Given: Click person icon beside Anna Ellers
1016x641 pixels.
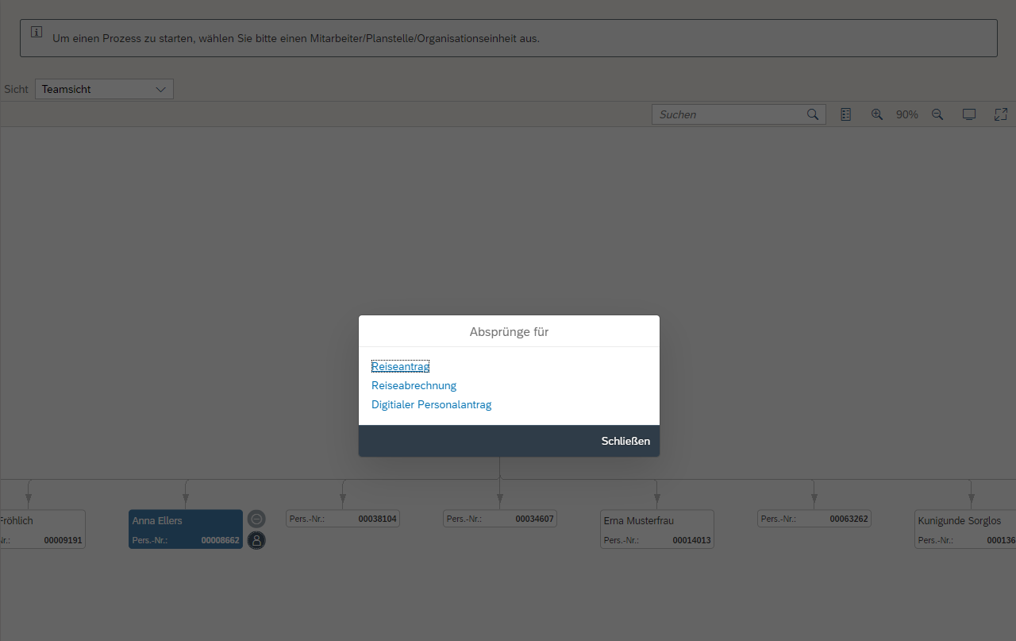Looking at the screenshot, I should pos(256,540).
